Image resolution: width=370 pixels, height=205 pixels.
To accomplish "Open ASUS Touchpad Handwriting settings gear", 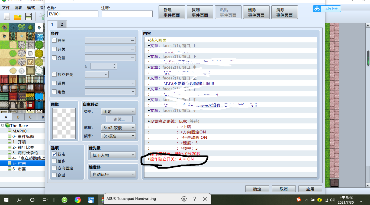I will 184,199.
